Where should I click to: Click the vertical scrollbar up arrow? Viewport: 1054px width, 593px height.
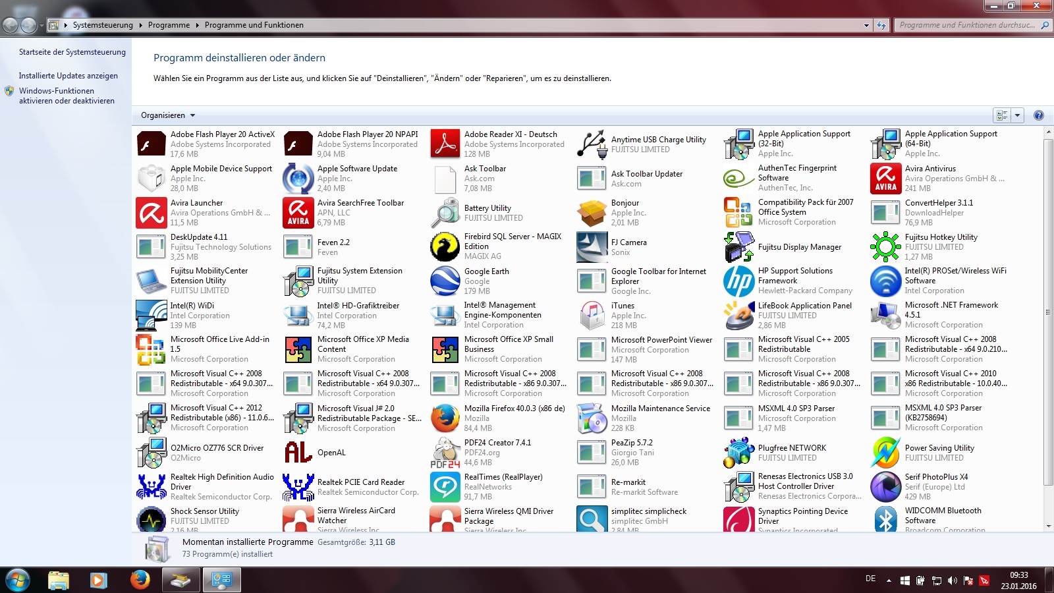tap(1049, 132)
